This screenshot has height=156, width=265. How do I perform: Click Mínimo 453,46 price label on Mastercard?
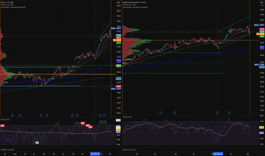pyautogui.click(x=259, y=65)
